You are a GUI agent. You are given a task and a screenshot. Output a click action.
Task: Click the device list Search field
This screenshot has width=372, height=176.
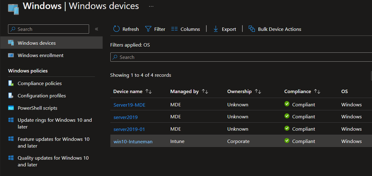pyautogui.click(x=242, y=57)
